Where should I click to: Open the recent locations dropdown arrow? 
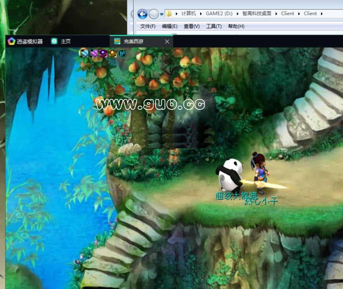(162, 14)
